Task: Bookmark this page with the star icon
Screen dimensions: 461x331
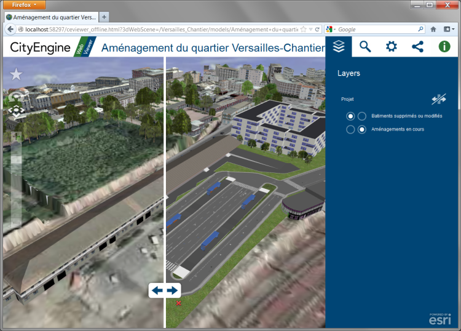Action: pos(304,29)
